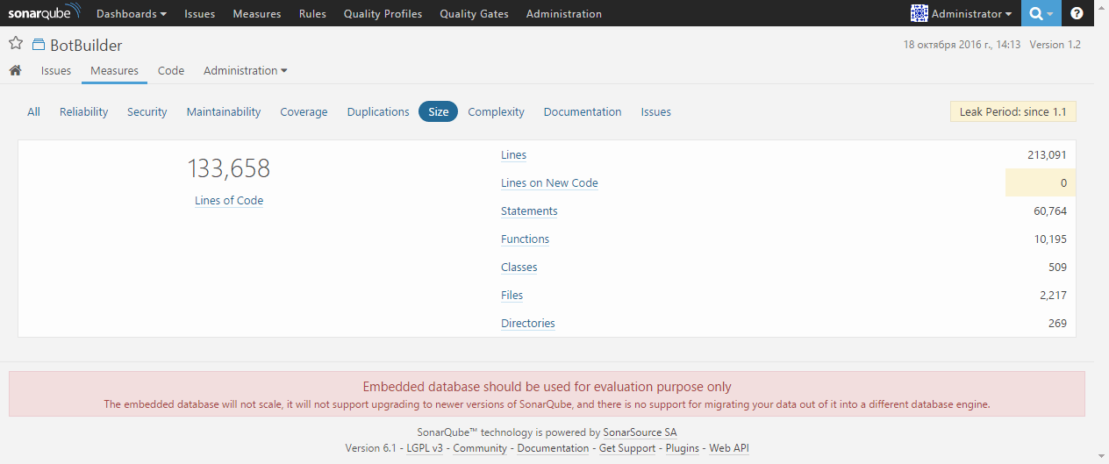Click the Administrator avatar image
The height and width of the screenshot is (464, 1109).
coord(919,13)
